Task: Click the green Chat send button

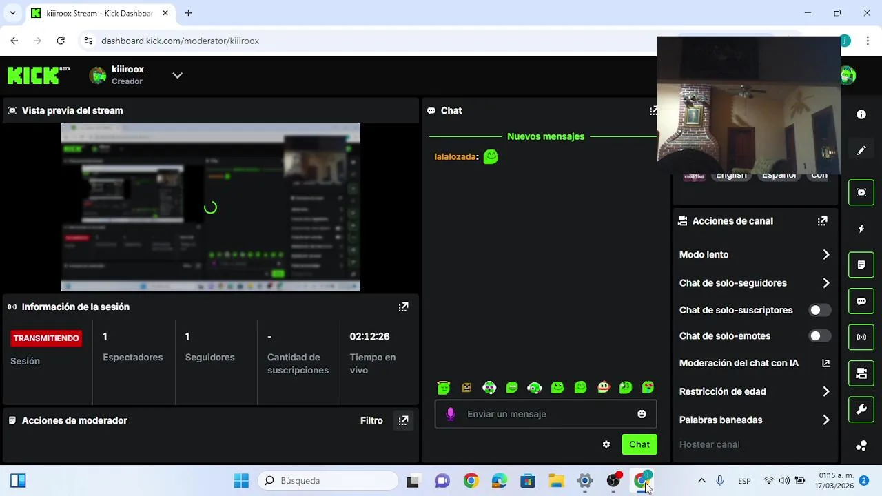Action: click(x=639, y=444)
